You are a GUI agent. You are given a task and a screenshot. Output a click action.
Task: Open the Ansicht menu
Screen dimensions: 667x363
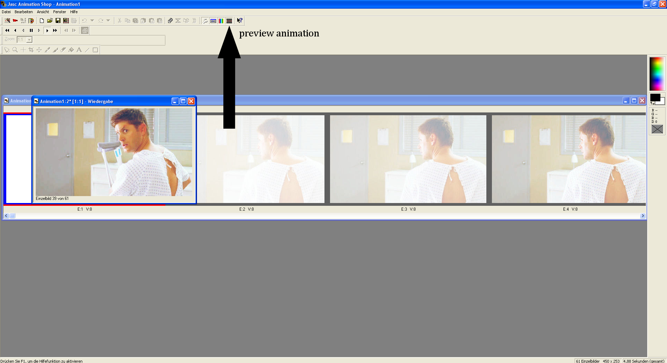click(43, 12)
